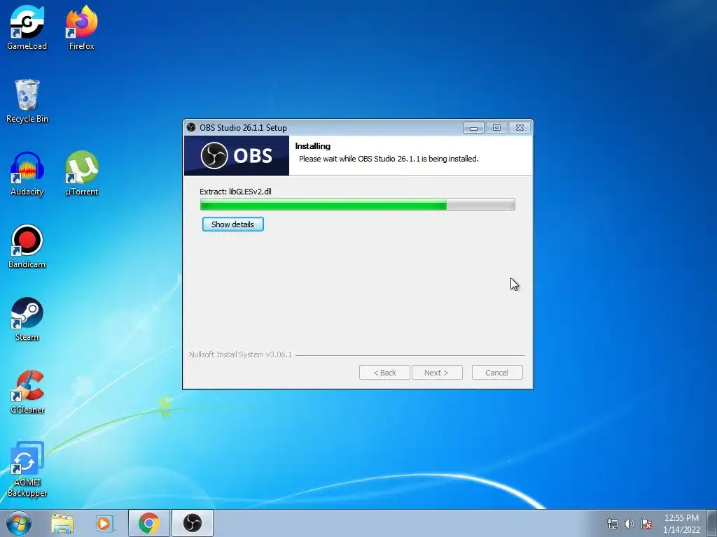The height and width of the screenshot is (537, 717).
Task: Select the AOMEI Backupper desktop icon
Action: pos(27,469)
